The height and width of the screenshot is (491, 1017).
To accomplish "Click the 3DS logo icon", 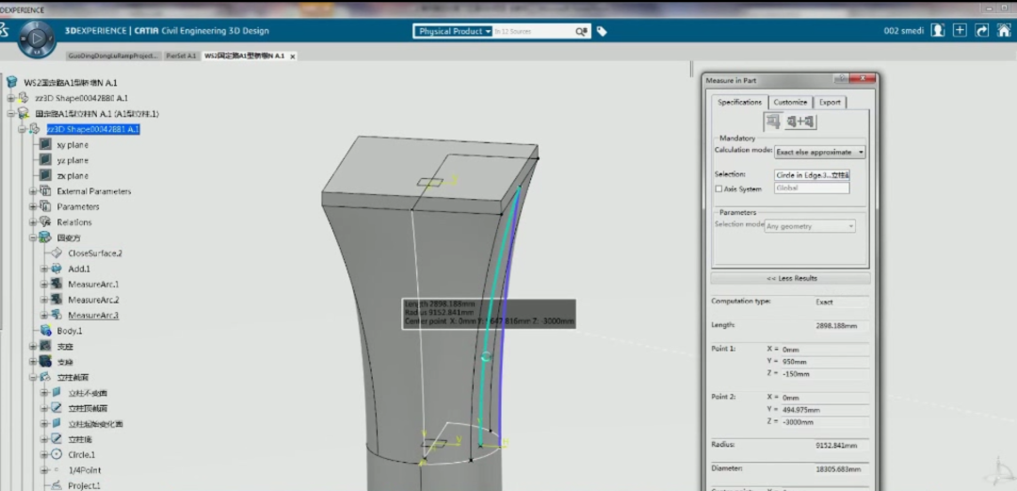I will tap(5, 31).
